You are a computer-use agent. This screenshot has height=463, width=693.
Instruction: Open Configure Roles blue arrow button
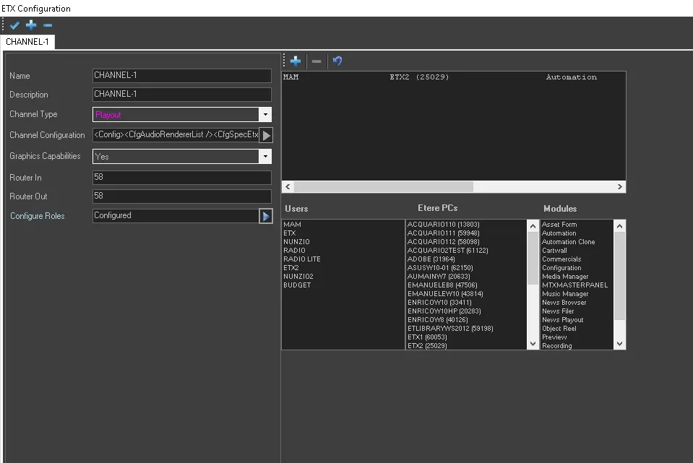coord(266,216)
